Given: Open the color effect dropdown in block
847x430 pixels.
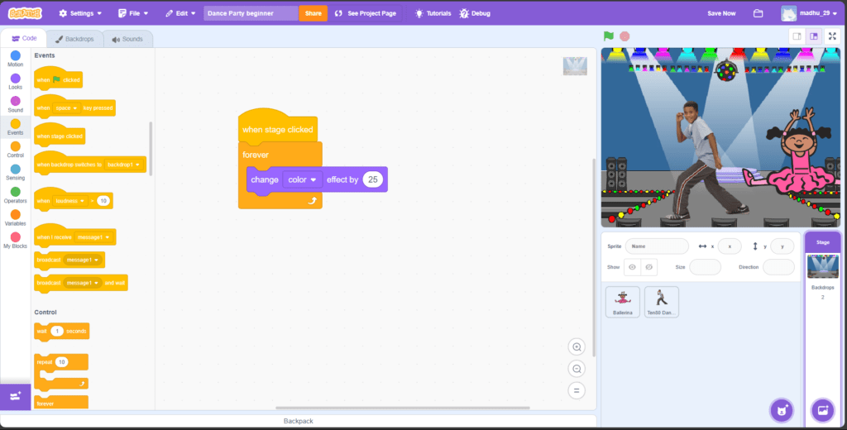Looking at the screenshot, I should click(x=303, y=179).
